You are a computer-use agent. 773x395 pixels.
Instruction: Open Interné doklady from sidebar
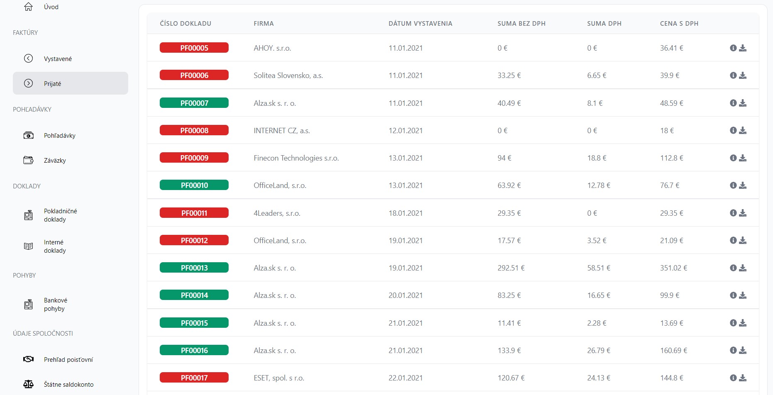click(x=55, y=246)
